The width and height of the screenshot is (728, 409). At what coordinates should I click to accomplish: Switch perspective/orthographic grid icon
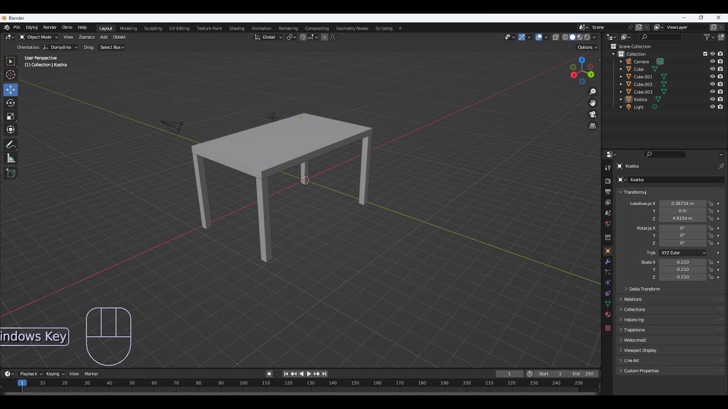click(593, 126)
